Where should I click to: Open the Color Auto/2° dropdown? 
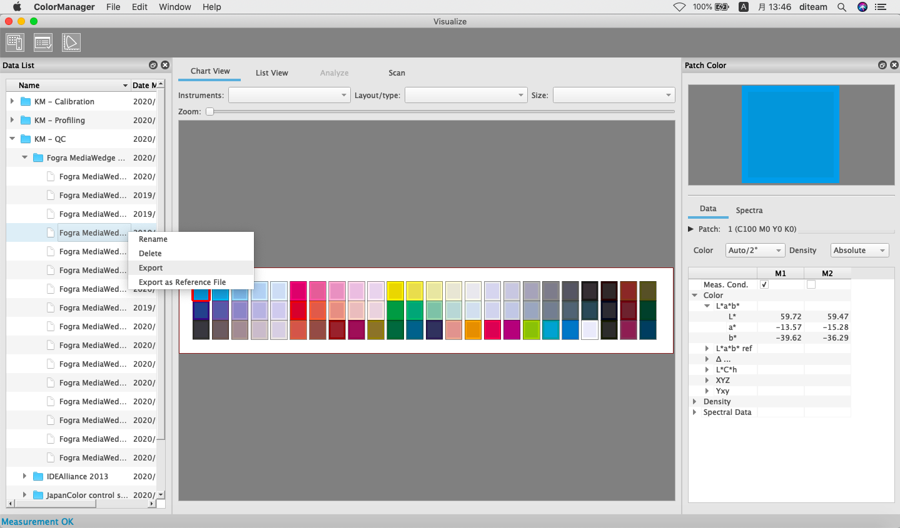click(x=754, y=250)
